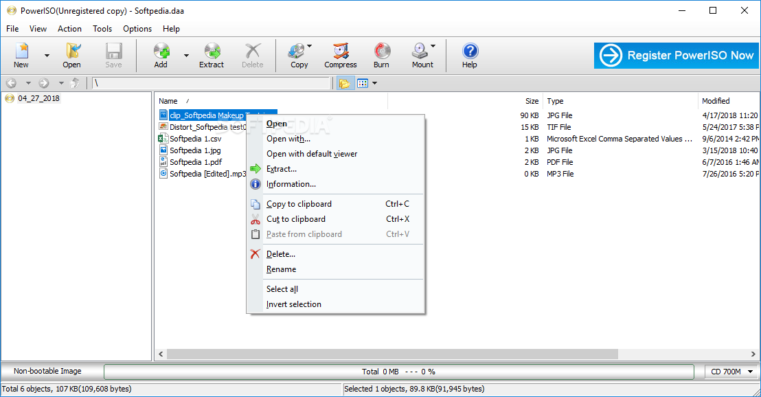Open the dropdown arrow next to New
The width and height of the screenshot is (761, 397).
coord(47,56)
